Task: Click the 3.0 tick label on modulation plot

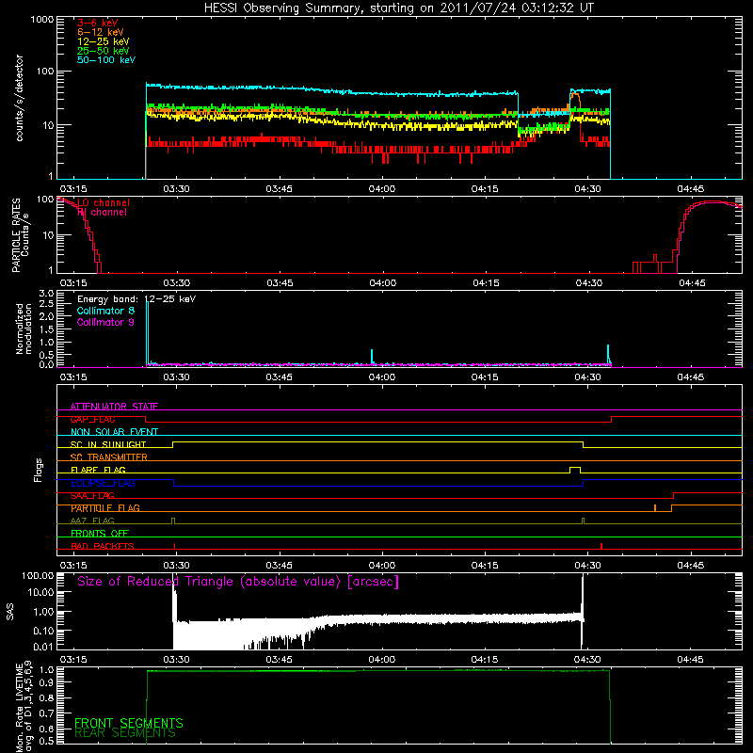Action: (x=46, y=293)
